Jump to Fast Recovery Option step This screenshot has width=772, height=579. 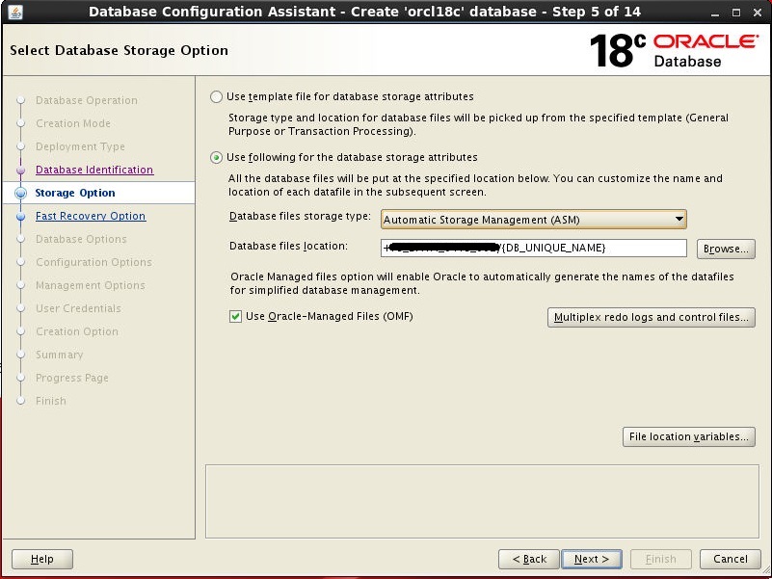click(x=91, y=216)
